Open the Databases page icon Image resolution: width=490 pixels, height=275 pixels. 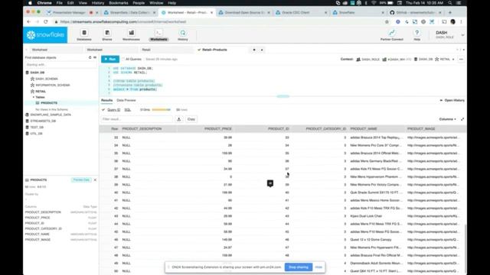click(x=84, y=33)
